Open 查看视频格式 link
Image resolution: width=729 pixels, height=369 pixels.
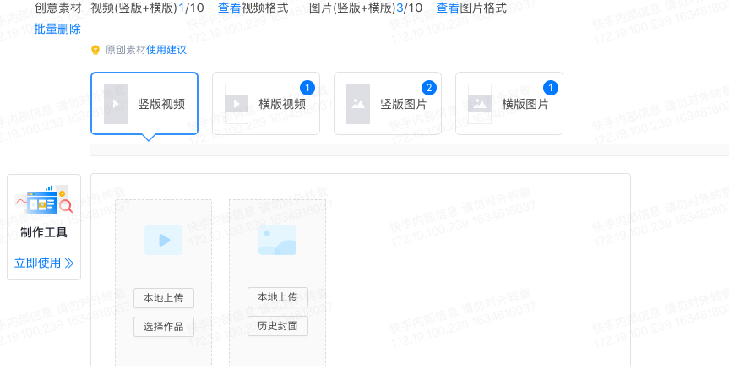pos(253,8)
